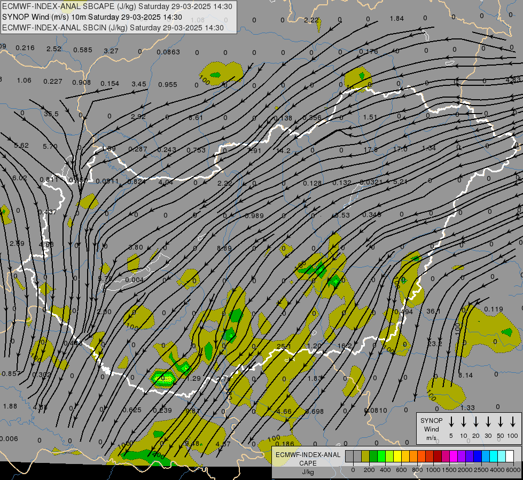Select the SBCIN title line at top

113,28
